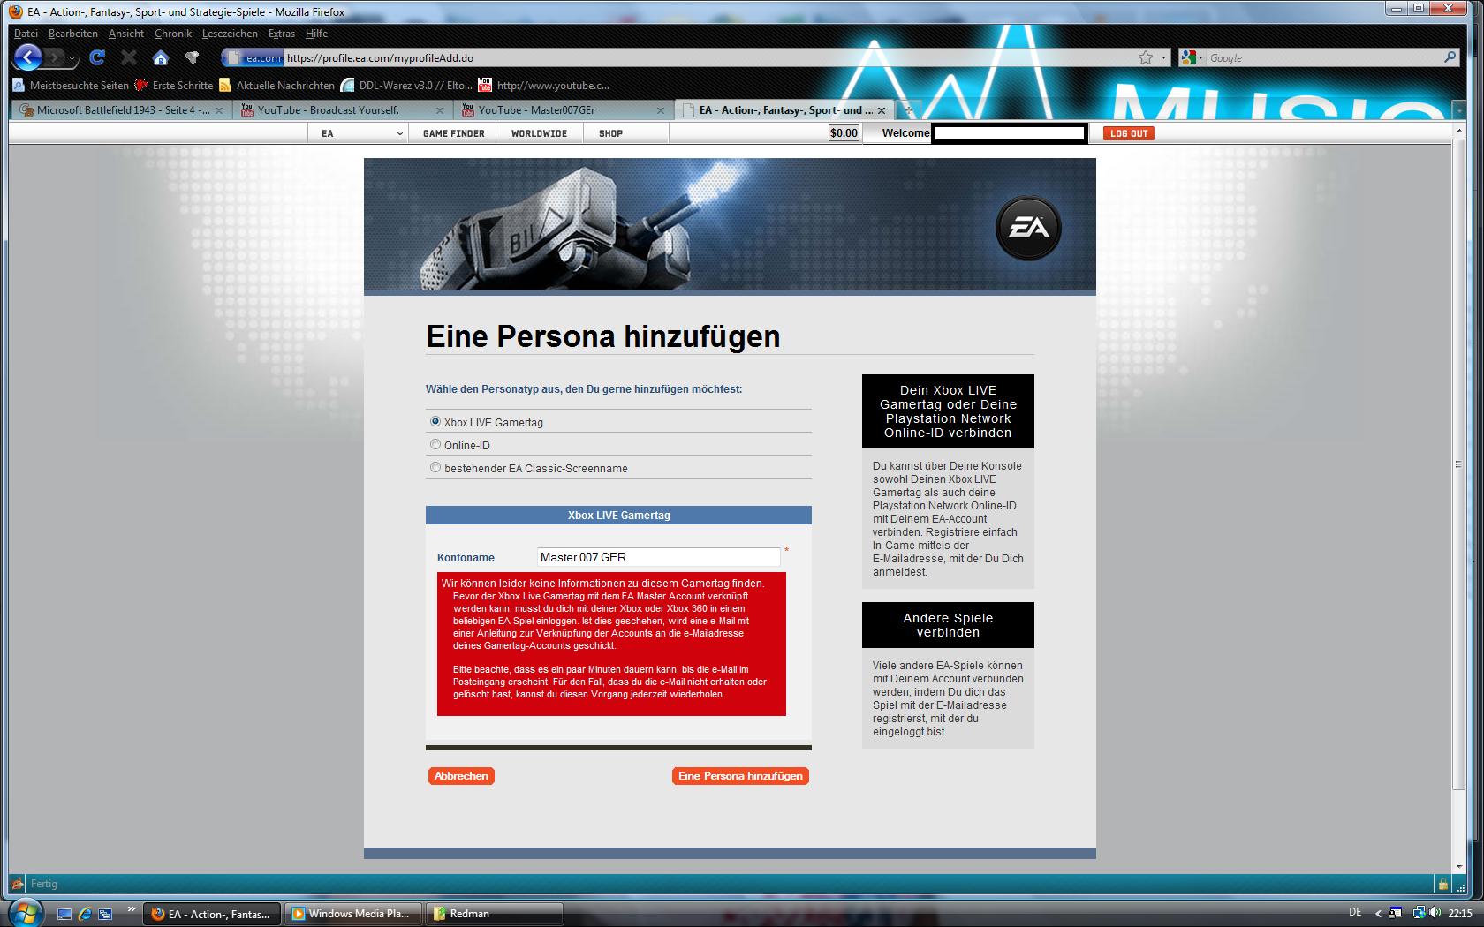Close the EA - Action tab

click(882, 110)
